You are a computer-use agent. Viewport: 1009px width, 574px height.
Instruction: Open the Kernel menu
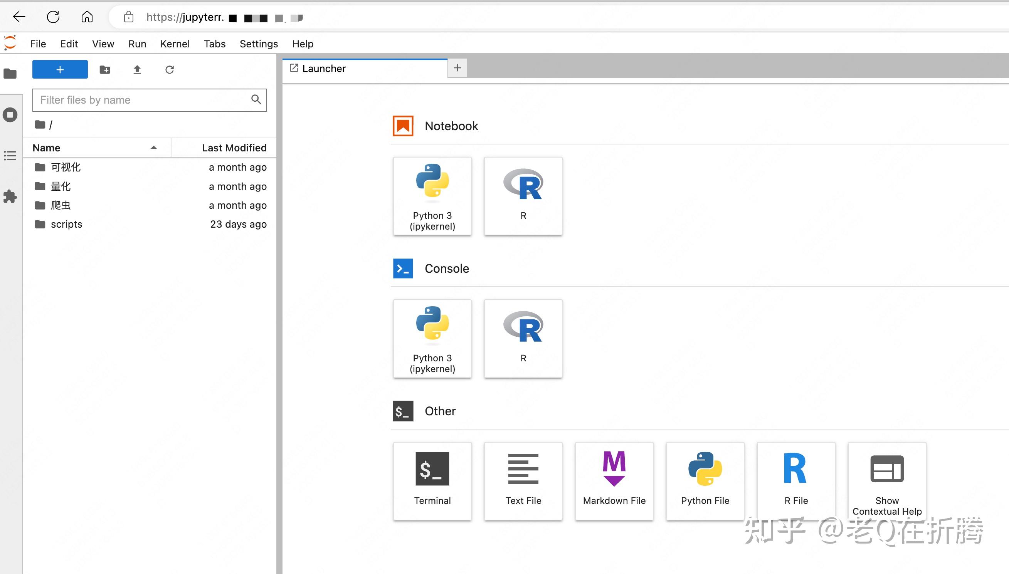[175, 44]
